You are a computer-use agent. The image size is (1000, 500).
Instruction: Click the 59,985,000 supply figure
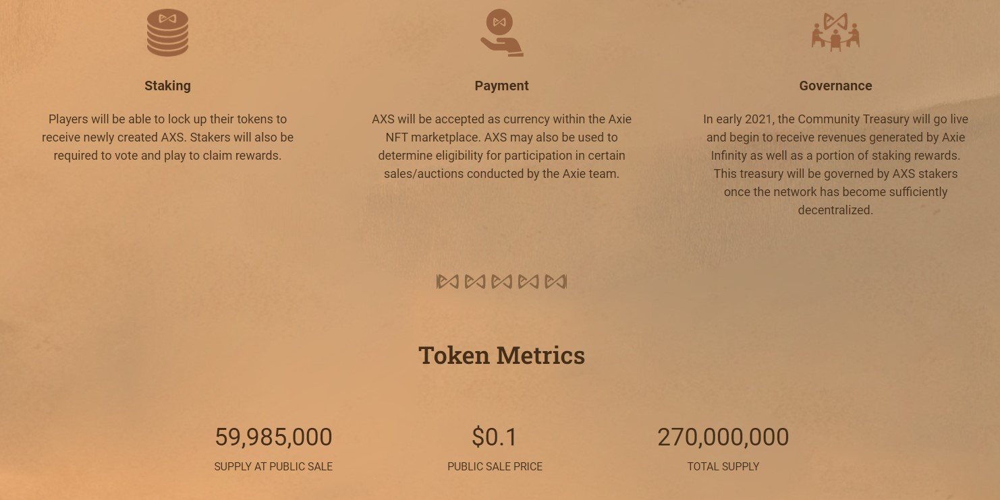pyautogui.click(x=273, y=437)
